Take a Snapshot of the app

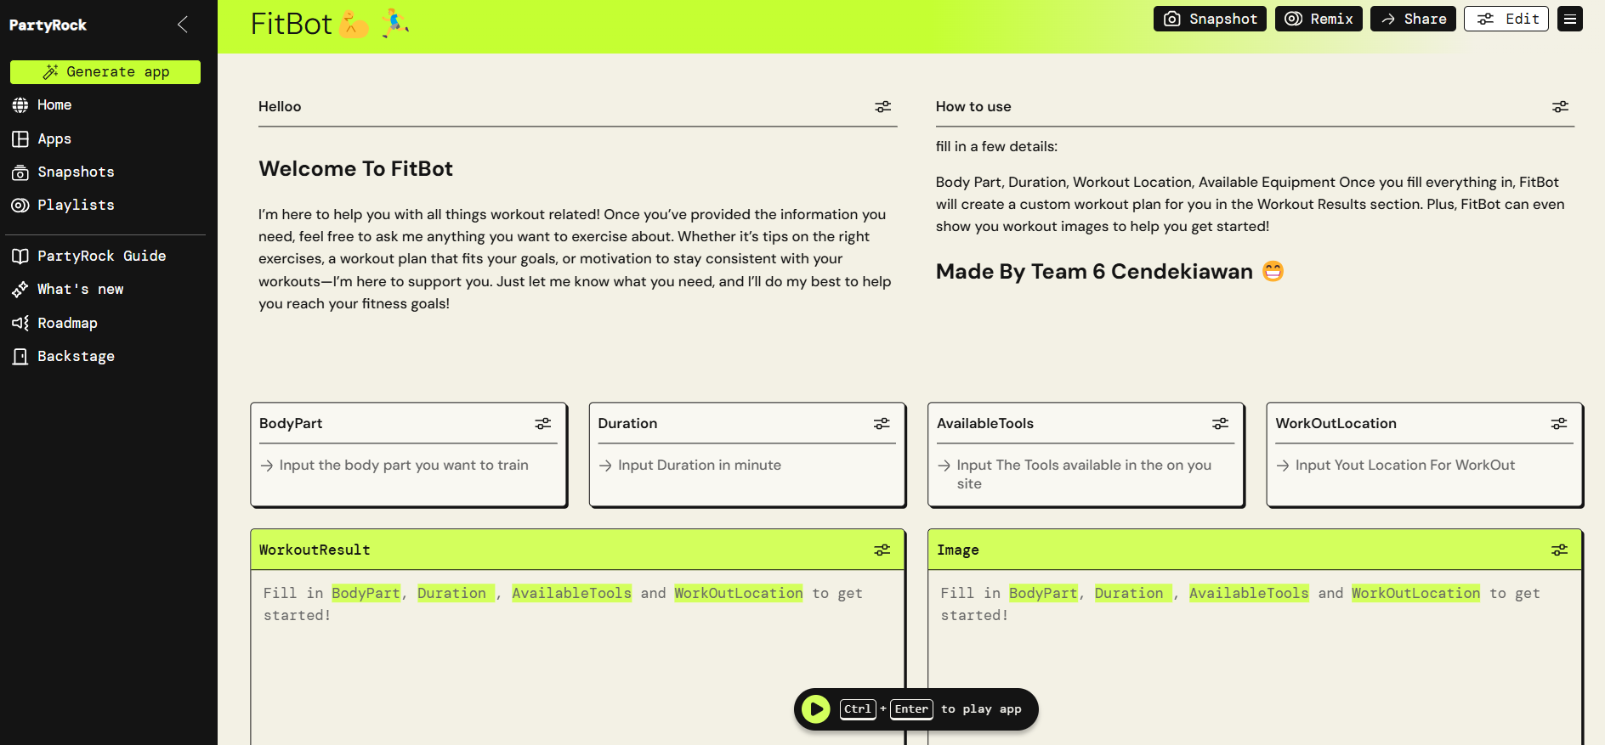(x=1209, y=19)
